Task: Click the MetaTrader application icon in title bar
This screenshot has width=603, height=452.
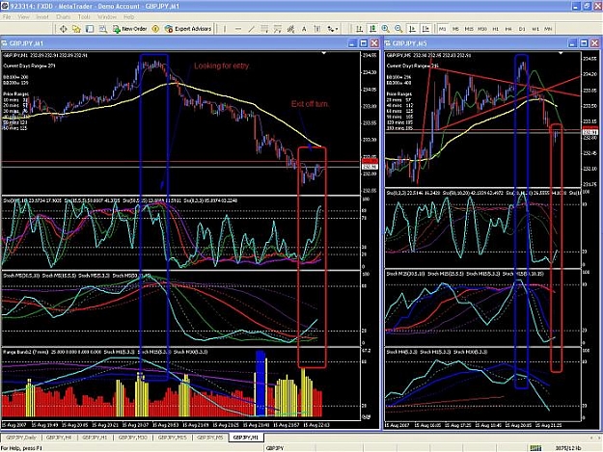Action: coord(5,6)
